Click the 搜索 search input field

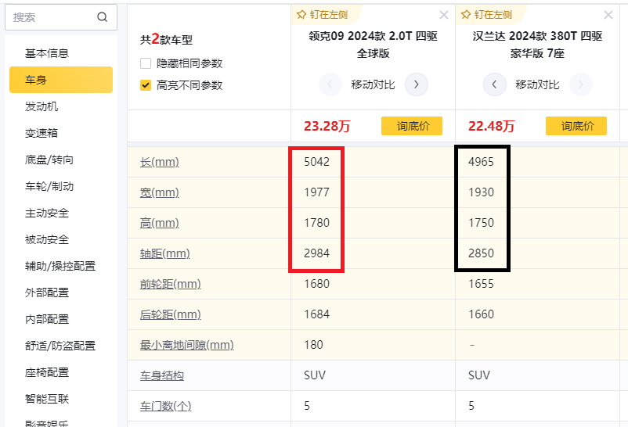pos(61,17)
